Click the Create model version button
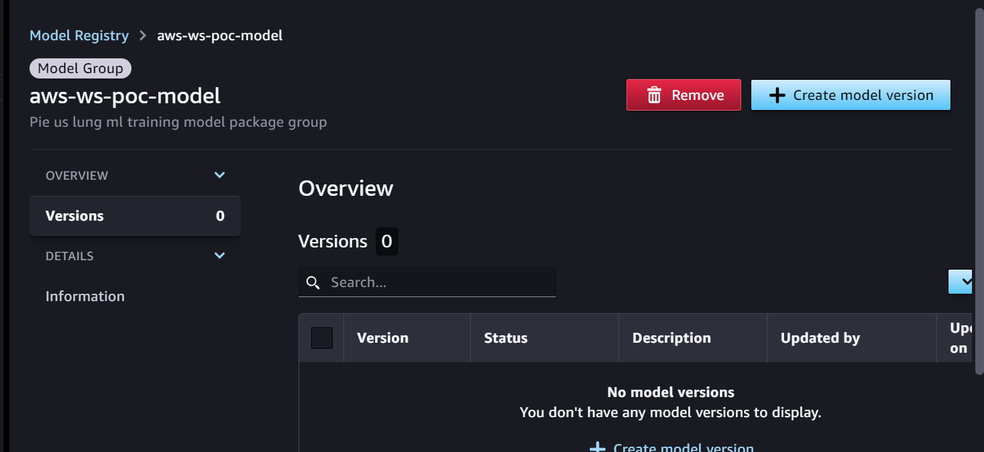This screenshot has width=984, height=452. pyautogui.click(x=850, y=95)
